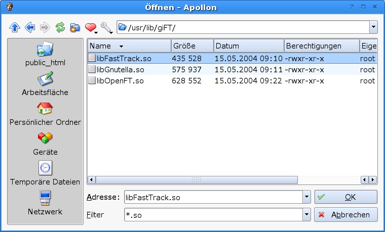Image resolution: width=385 pixels, height=232 pixels.
Task: Open the bookmarks heart menu
Action: click(91, 28)
